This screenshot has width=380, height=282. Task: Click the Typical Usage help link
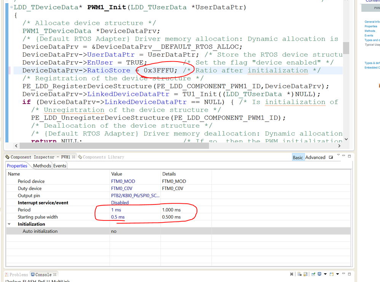pos(372,45)
